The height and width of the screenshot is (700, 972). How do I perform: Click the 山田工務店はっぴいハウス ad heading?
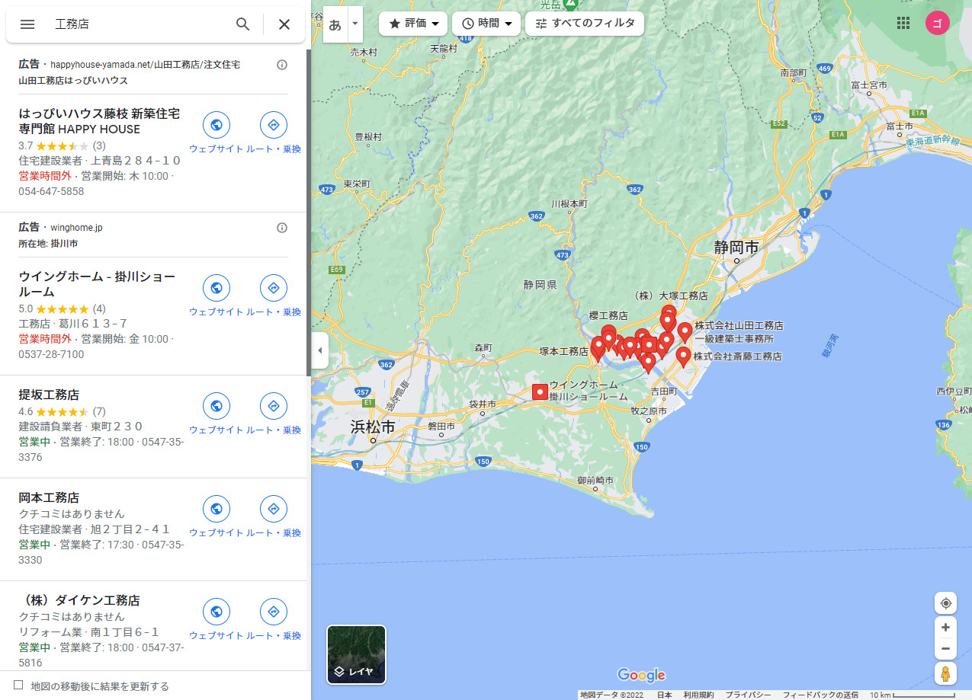73,80
